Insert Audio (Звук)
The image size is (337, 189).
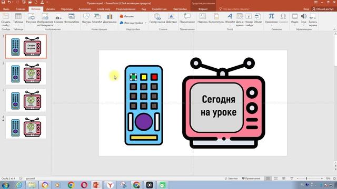tap(303, 19)
